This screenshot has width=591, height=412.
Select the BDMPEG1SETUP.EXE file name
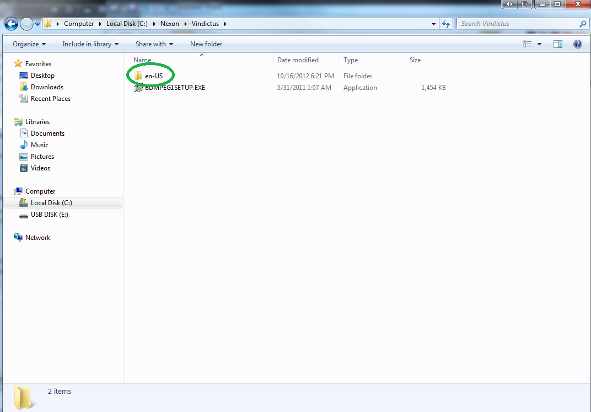(x=175, y=88)
